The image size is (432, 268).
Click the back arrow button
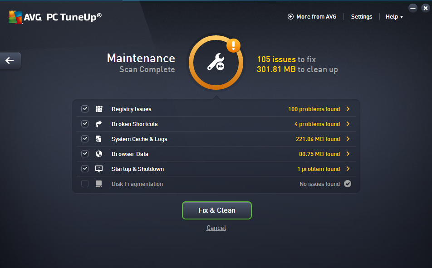pos(10,61)
